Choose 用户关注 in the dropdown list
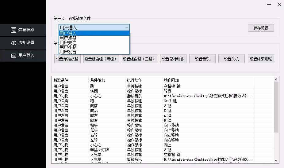This screenshot has height=168, width=284. tap(68, 43)
